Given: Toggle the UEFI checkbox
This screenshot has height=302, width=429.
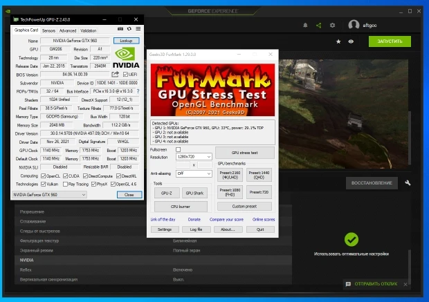Looking at the screenshot, I should click(125, 75).
